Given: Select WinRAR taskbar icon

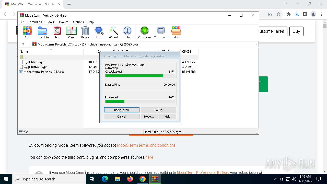Looking at the screenshot, I should point(155,179).
